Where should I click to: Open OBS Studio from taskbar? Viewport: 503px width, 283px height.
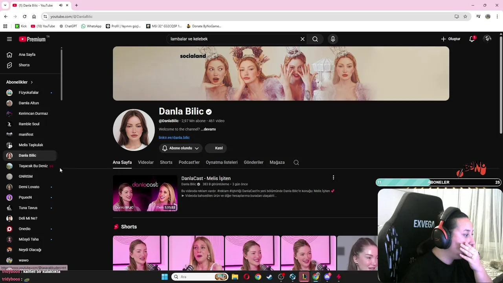point(281,277)
